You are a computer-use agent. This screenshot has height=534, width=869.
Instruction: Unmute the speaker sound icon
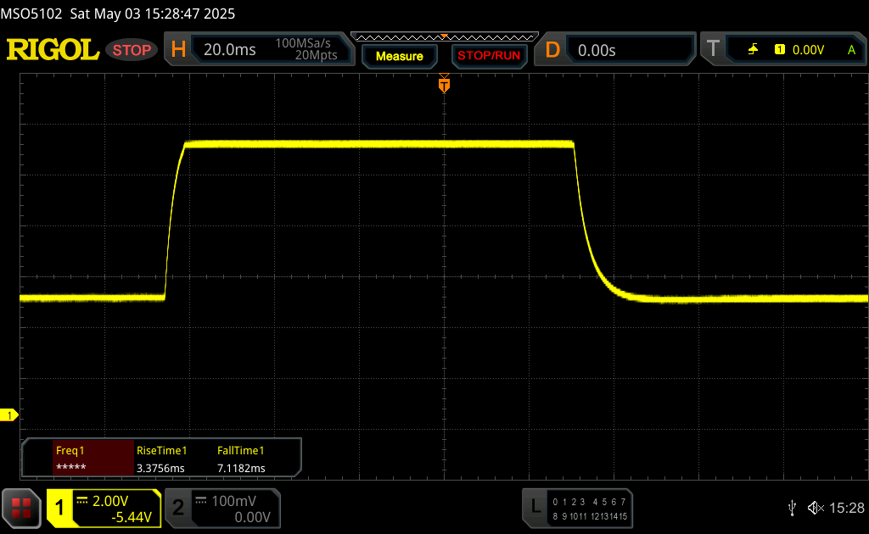click(x=816, y=508)
